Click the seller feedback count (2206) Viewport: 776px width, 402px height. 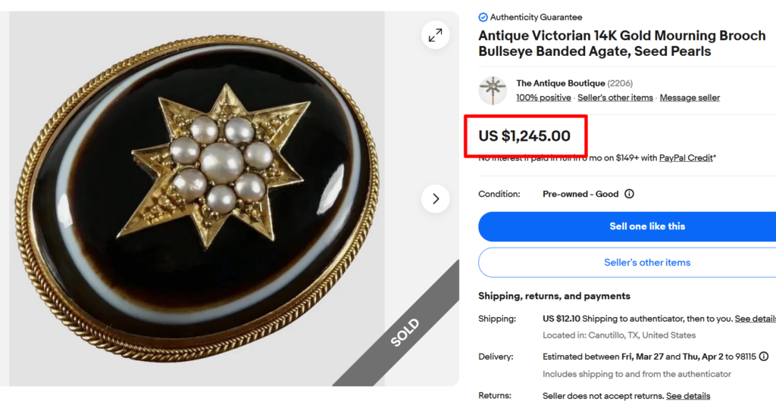click(x=620, y=83)
